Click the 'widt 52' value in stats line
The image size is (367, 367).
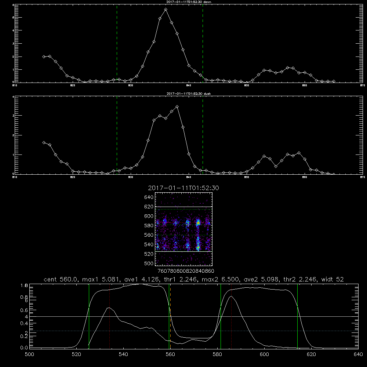333,279
